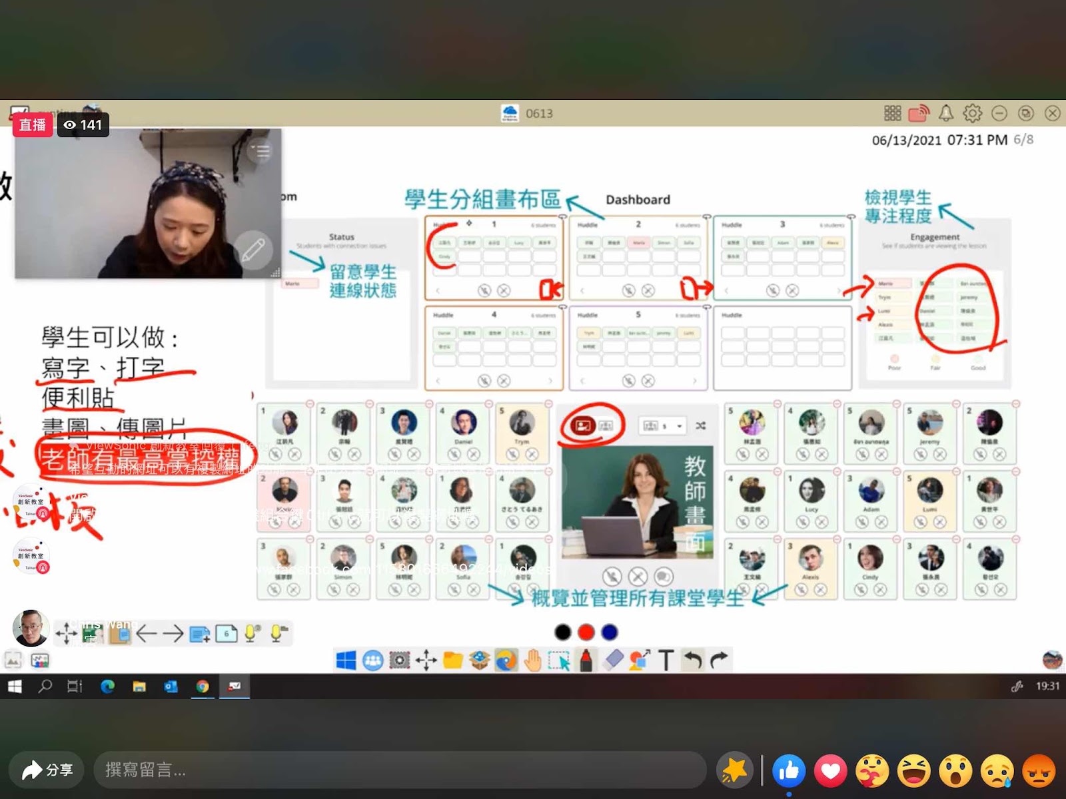The image size is (1066, 799).
Task: Select the screen capture tool in whiteboard toolbar
Action: (x=399, y=660)
